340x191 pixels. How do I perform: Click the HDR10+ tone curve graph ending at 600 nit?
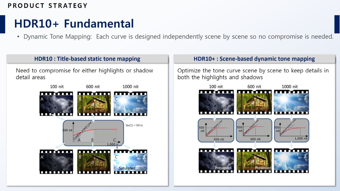coord(254,130)
